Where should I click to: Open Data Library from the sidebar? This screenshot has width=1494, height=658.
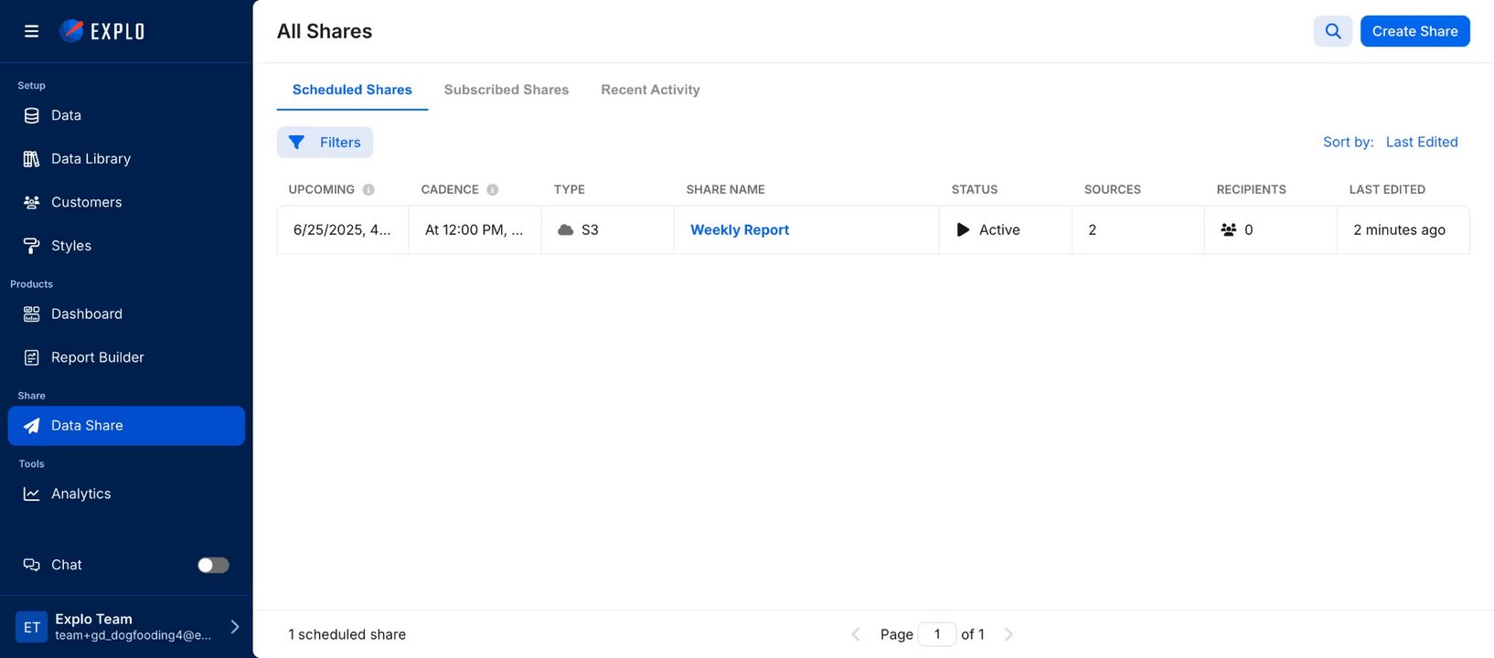click(91, 159)
